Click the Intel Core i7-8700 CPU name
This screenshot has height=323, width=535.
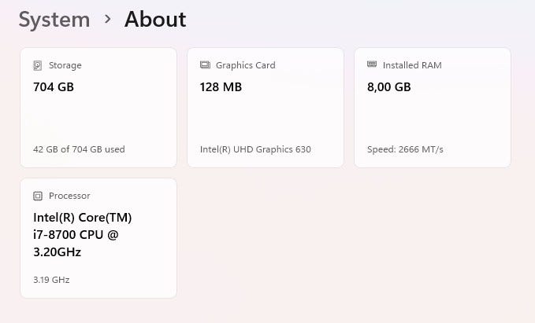(82, 234)
